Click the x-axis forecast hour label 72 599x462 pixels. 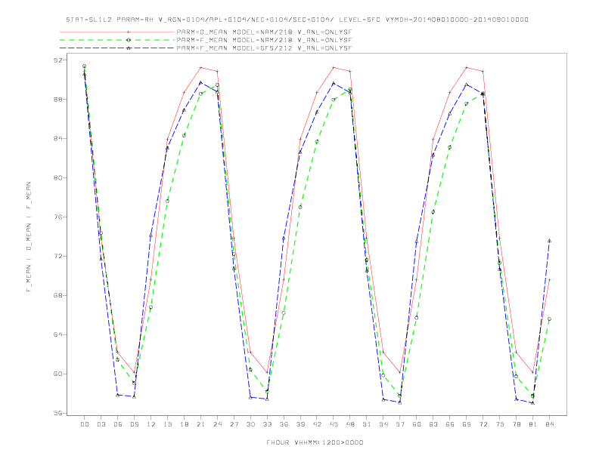pos(483,424)
